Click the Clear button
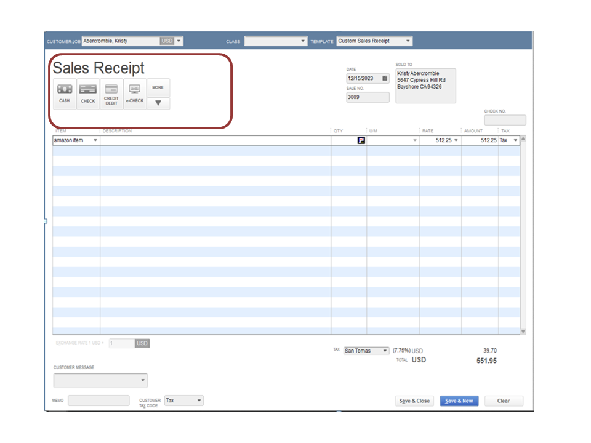591x443 pixels. pos(504,401)
